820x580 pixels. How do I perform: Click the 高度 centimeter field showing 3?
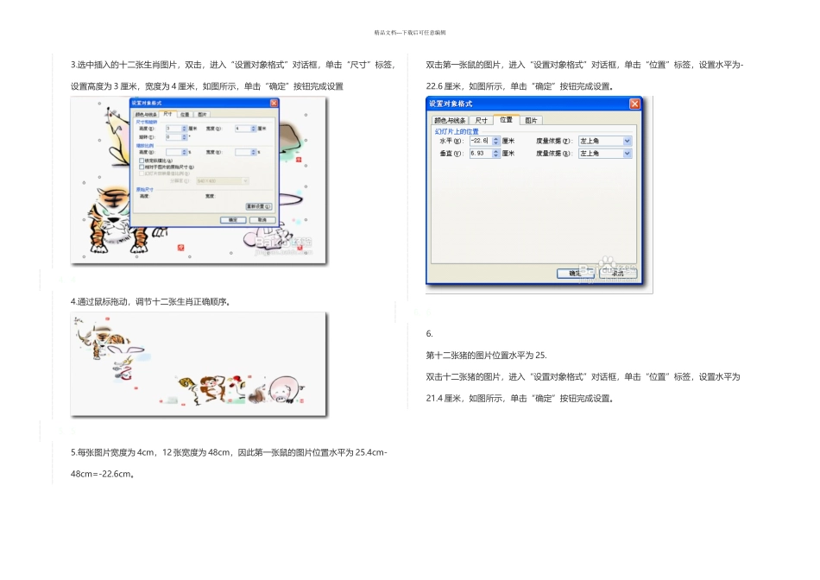(x=173, y=129)
